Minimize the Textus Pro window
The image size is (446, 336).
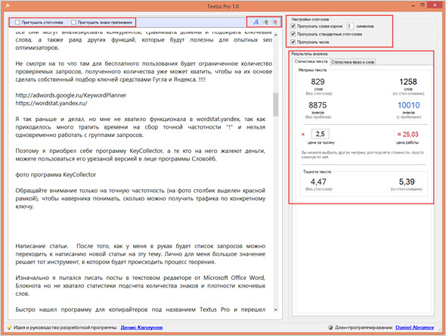point(413,5)
